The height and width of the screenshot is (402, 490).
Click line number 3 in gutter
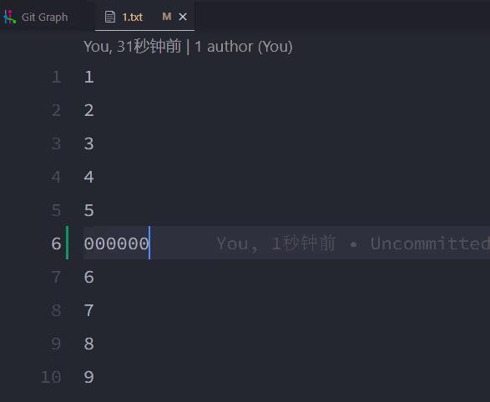(56, 143)
